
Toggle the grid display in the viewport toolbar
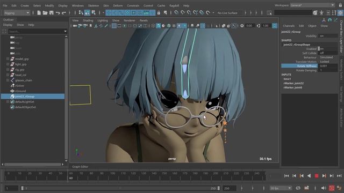pos(114,26)
